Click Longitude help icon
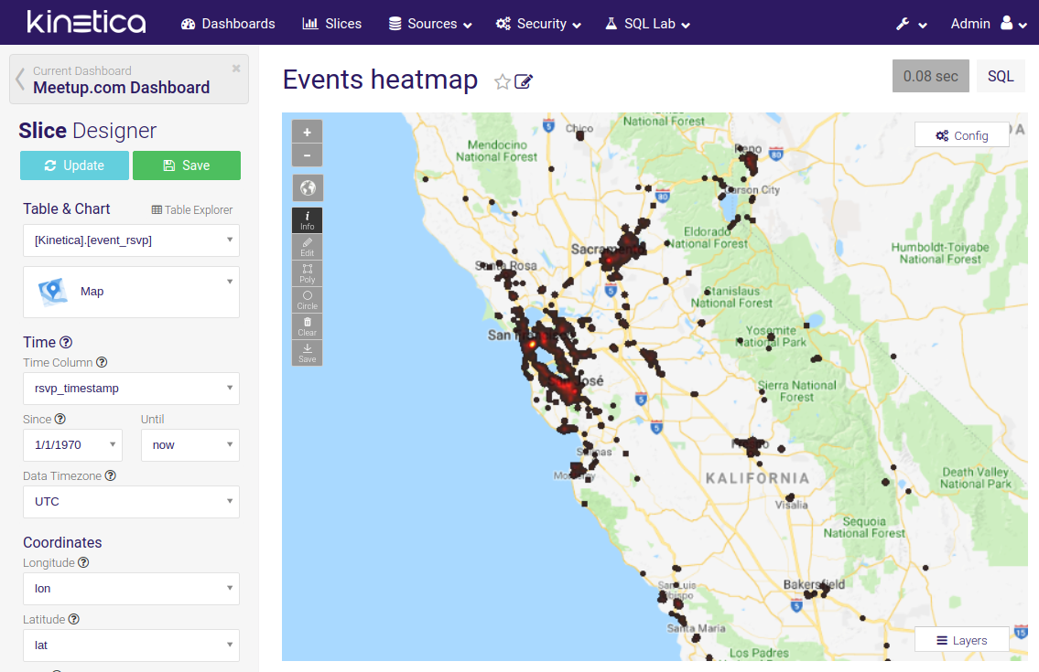 [83, 563]
